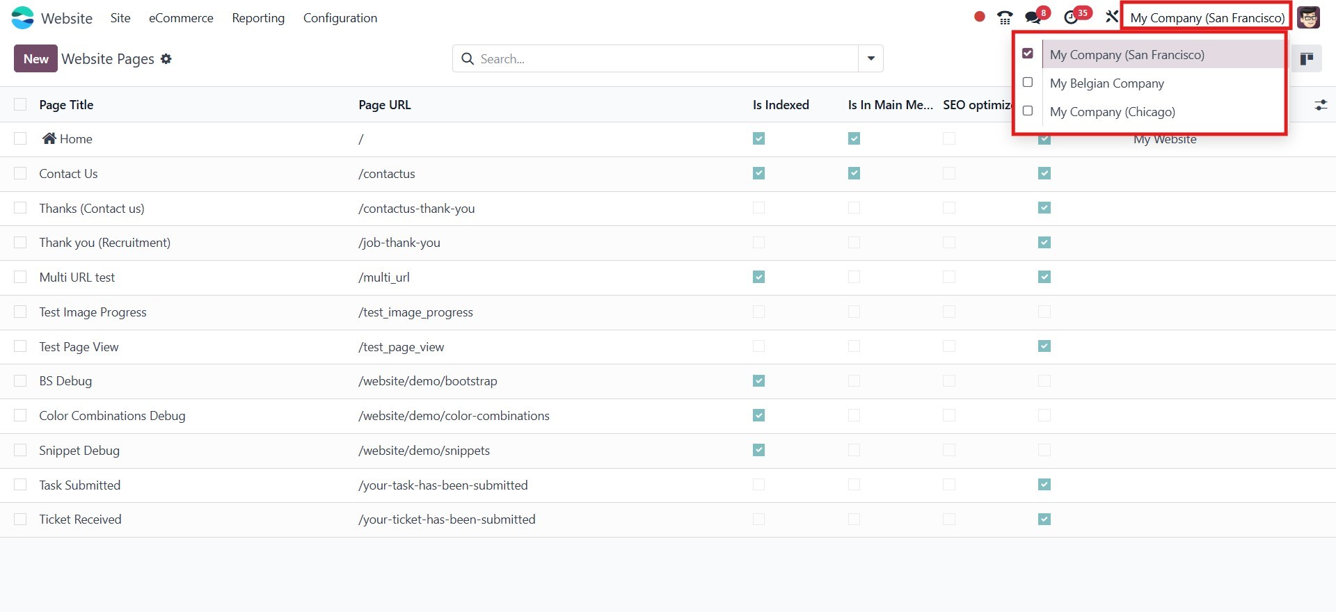Tick the select-all checkbox in the header row

[20, 105]
